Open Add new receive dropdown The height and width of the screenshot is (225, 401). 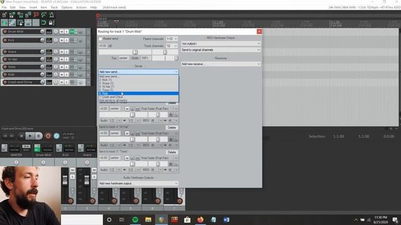point(221,64)
